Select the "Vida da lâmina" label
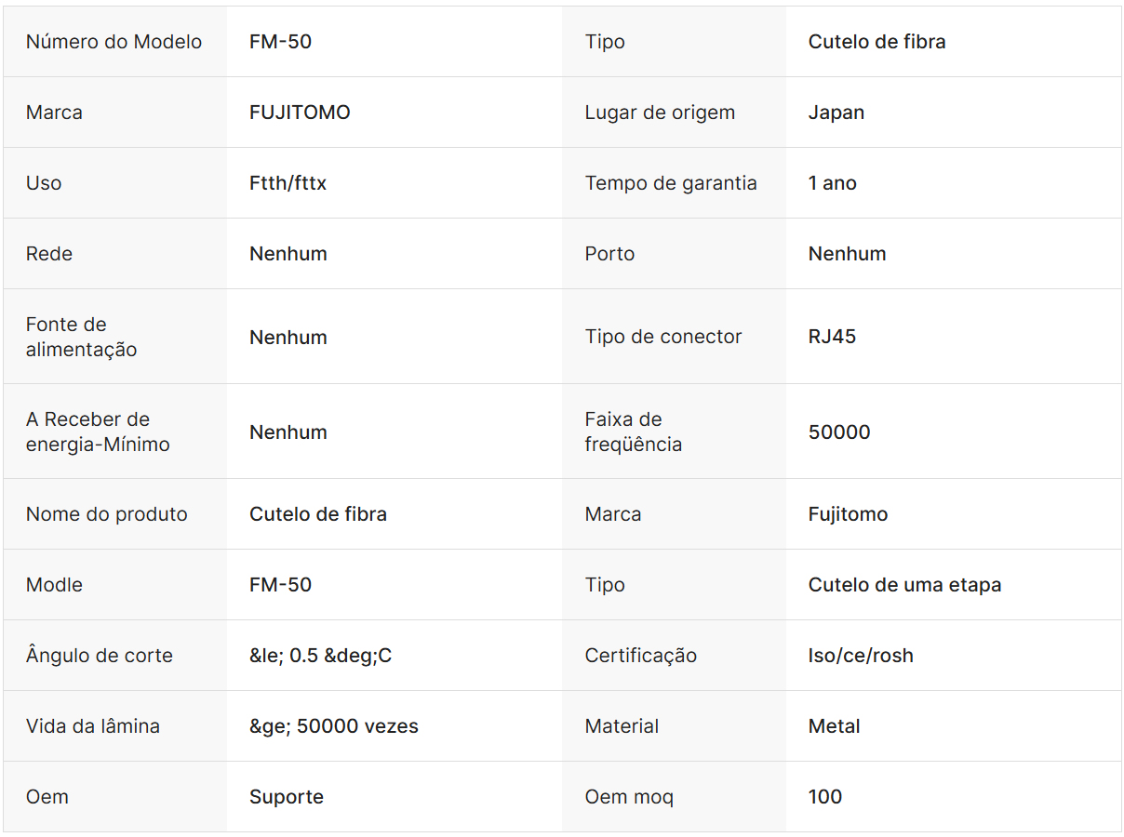The width and height of the screenshot is (1124, 837). (93, 726)
